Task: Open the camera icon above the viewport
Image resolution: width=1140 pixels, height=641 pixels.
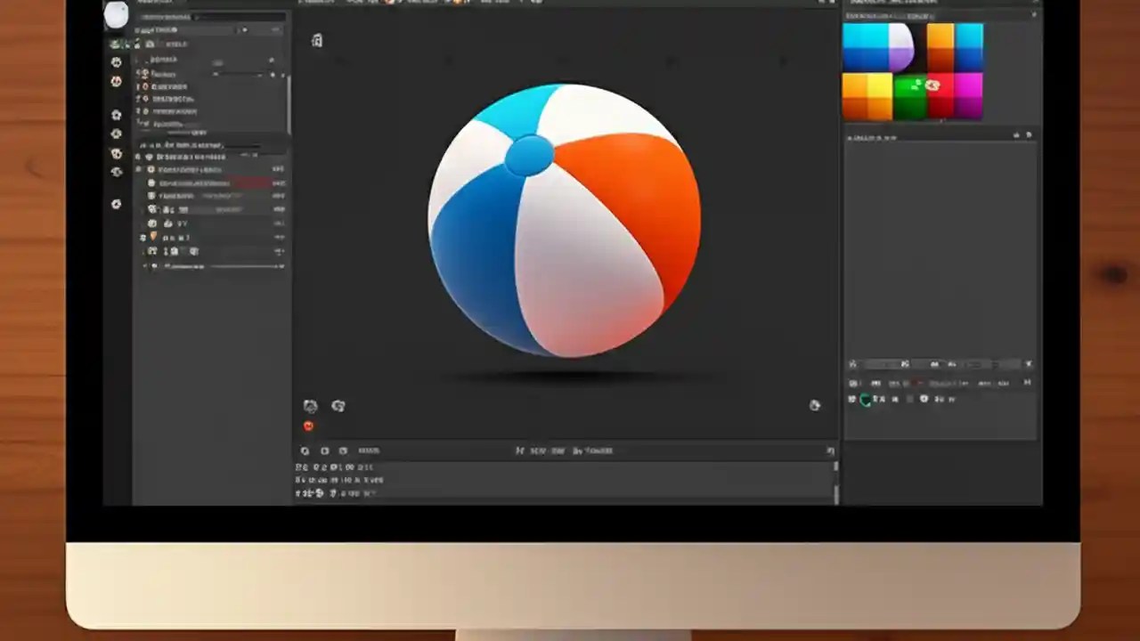Action: coord(317,41)
